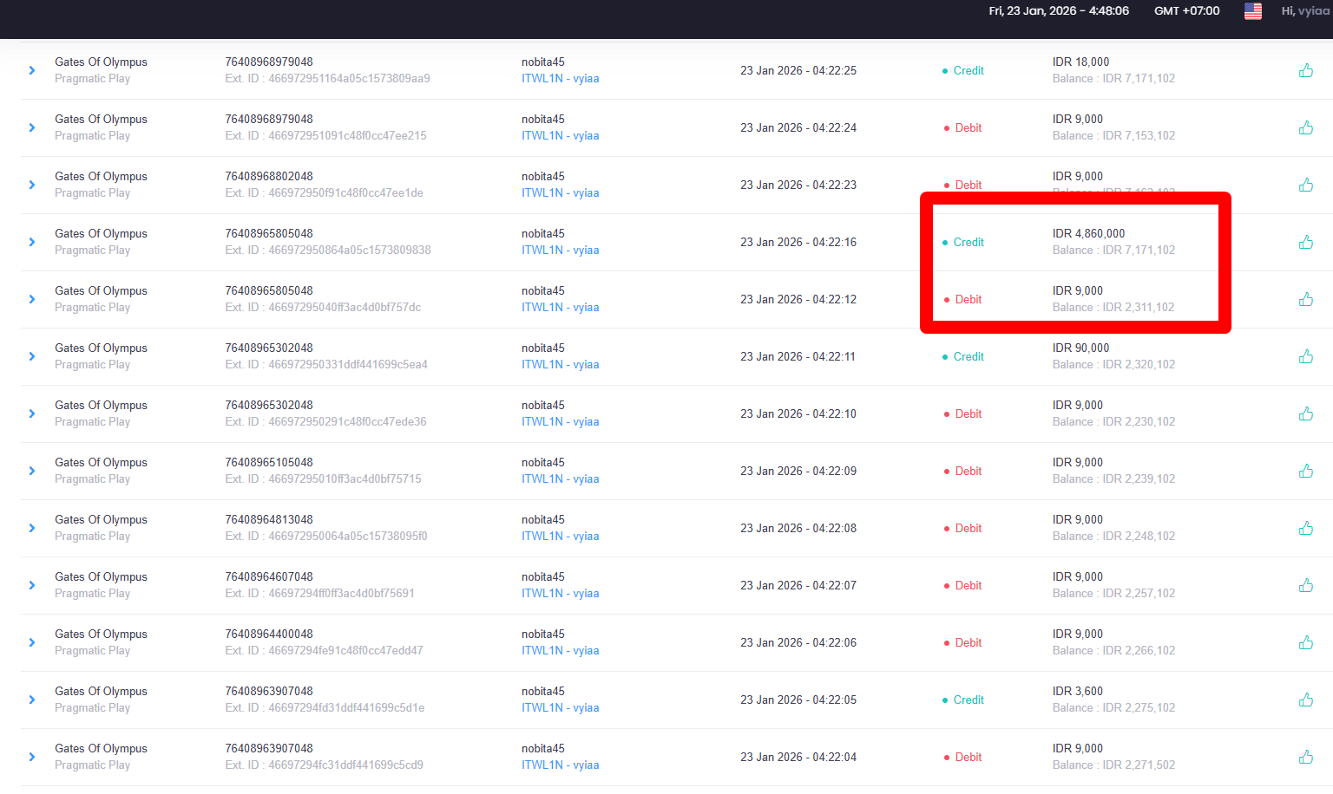This screenshot has height=794, width=1333.
Task: Select transaction ID 76408964813048
Action: (x=269, y=519)
